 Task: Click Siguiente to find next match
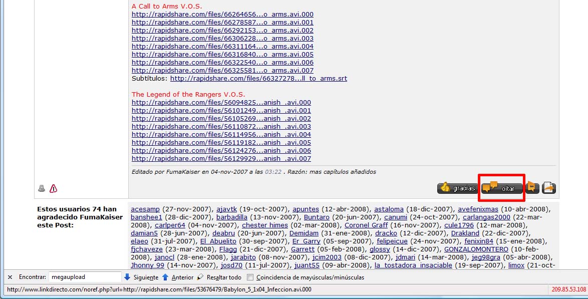coord(141,277)
